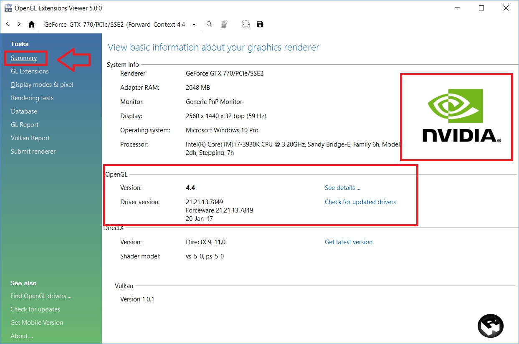
Task: Go back with the left arrow icon
Action: (8, 24)
